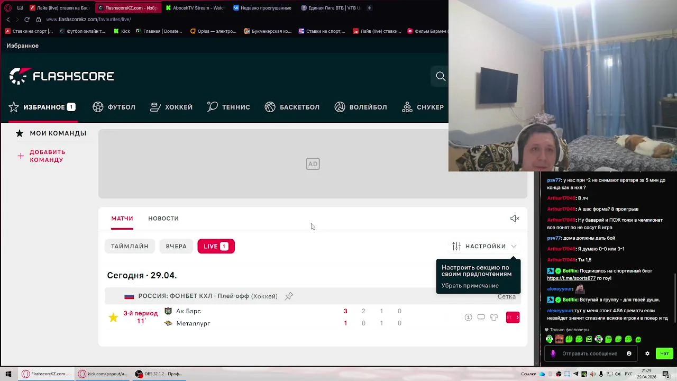Viewport: 677px width, 381px height.
Task: Open the t.me/sports877 link in chat
Action: click(571, 278)
